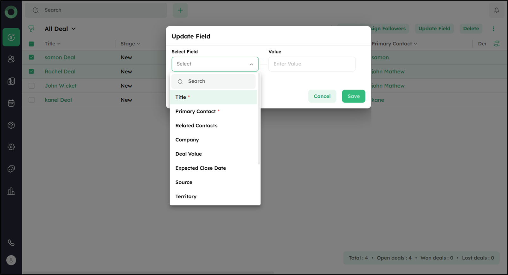
Task: Select Expected Close Date option
Action: pyautogui.click(x=201, y=168)
